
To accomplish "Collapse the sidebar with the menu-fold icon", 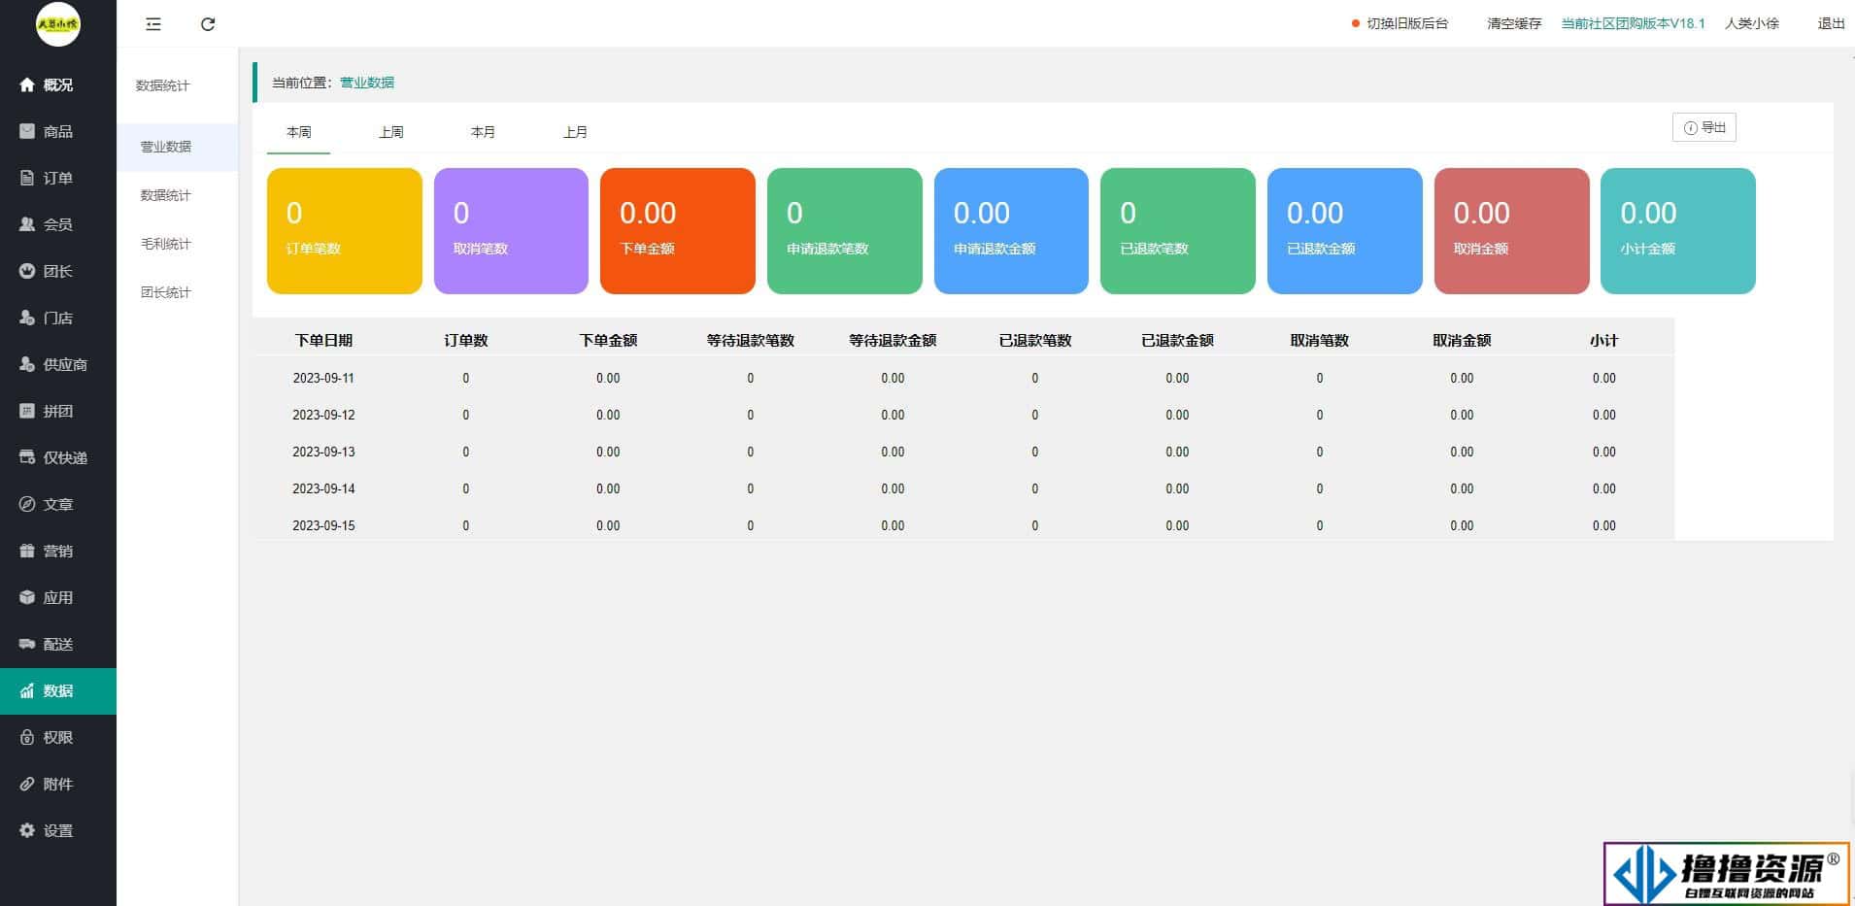I will pos(153,24).
